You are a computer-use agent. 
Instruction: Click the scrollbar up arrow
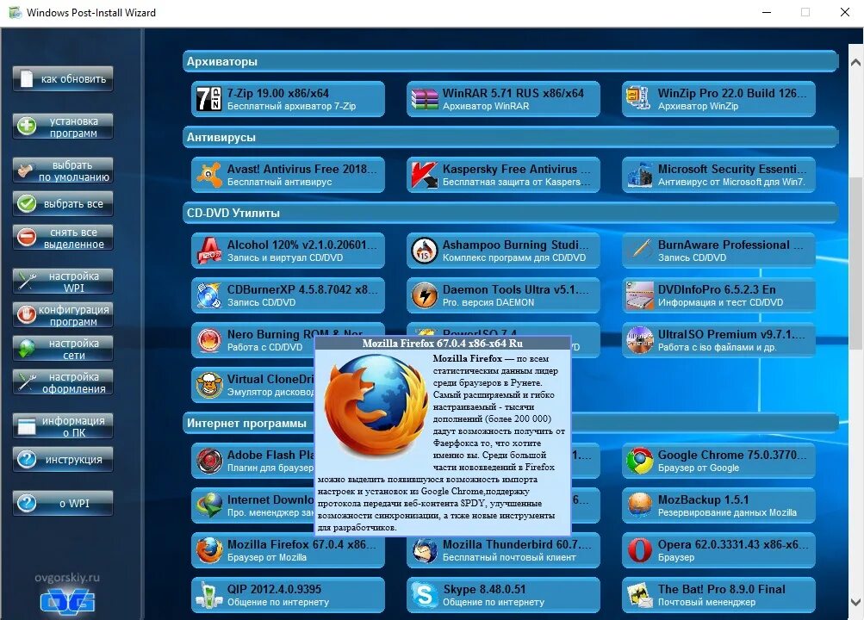[855, 63]
